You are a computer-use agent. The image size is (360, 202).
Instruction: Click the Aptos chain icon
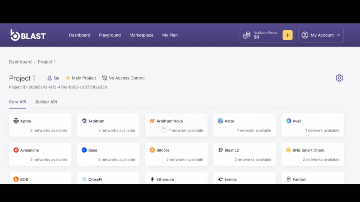pyautogui.click(x=16, y=121)
